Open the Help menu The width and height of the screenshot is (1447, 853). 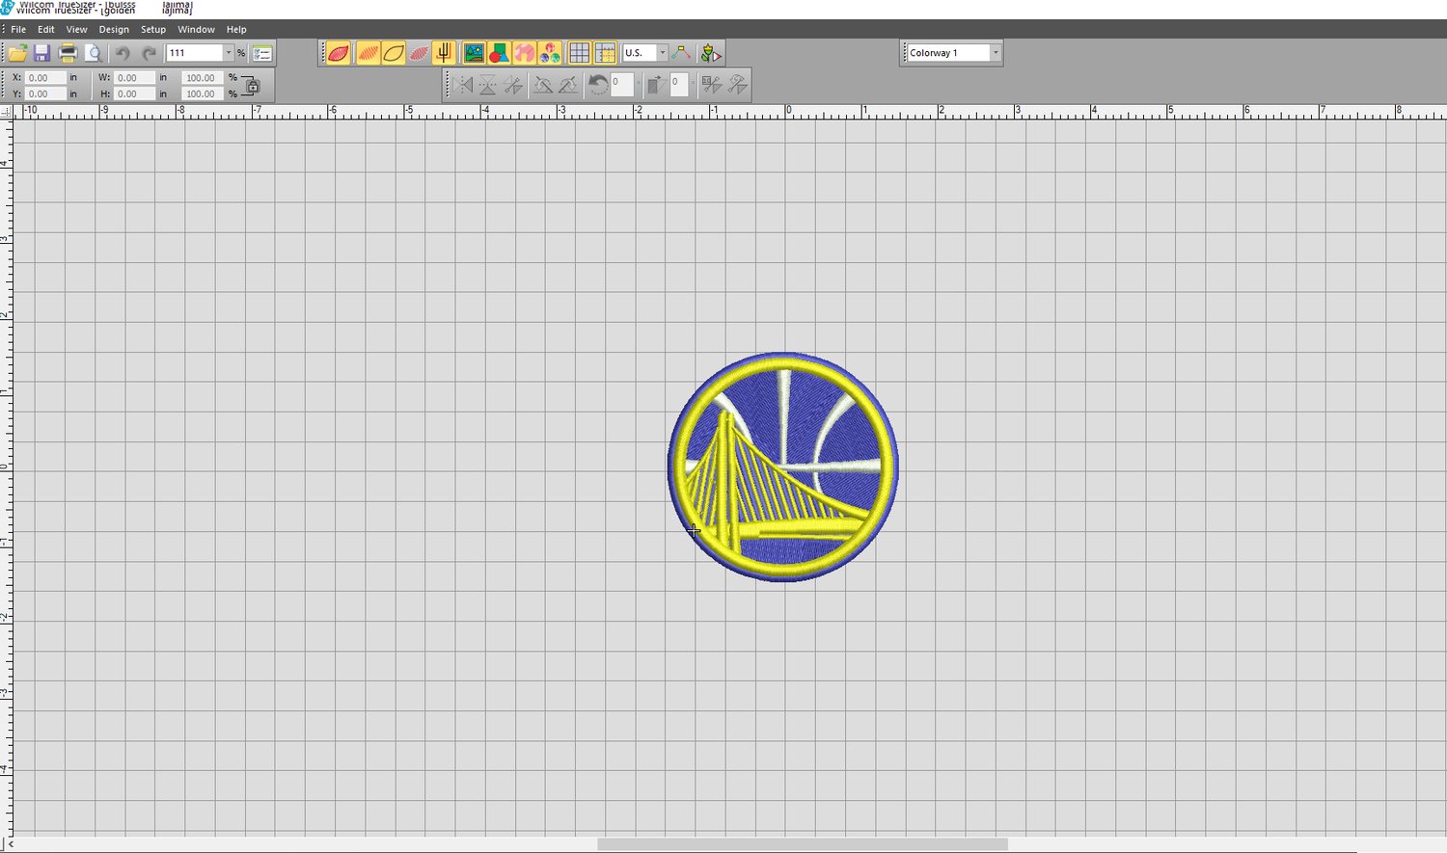click(x=236, y=30)
